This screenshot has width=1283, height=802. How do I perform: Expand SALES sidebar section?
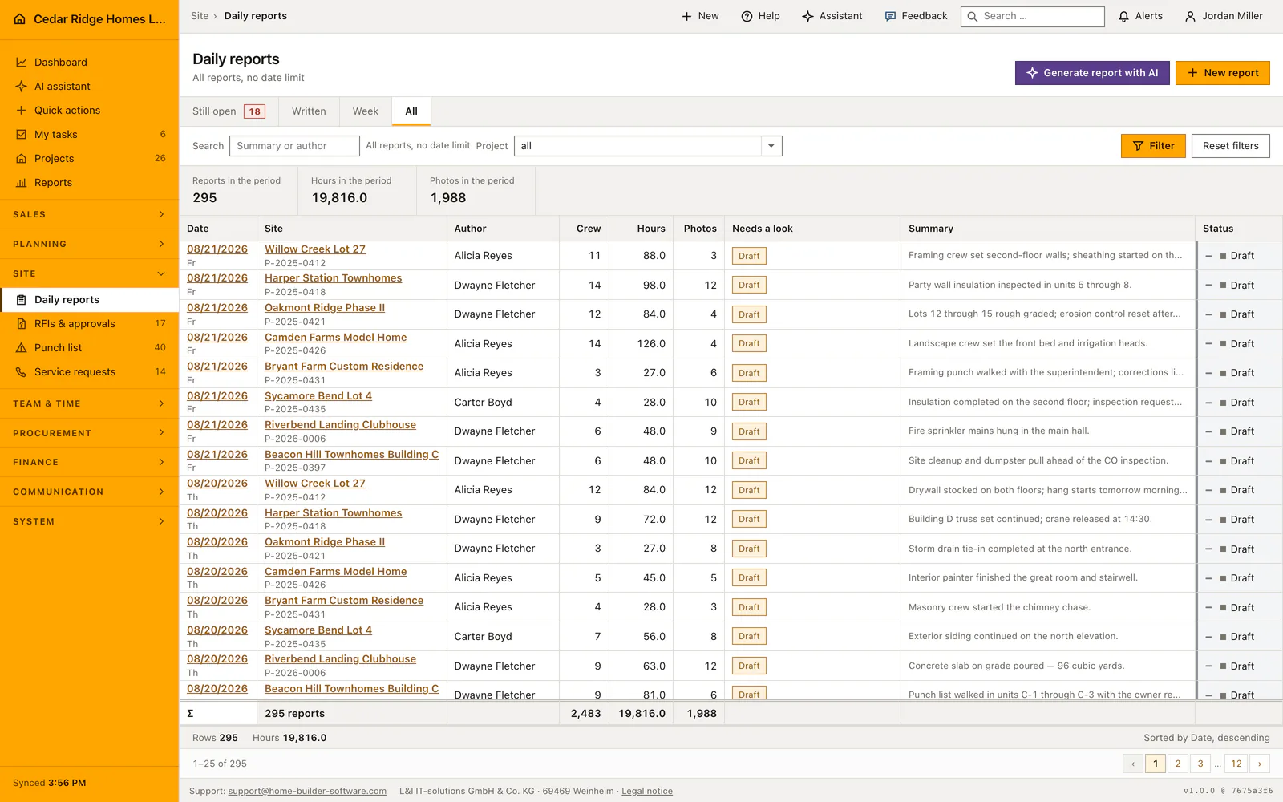pyautogui.click(x=89, y=214)
